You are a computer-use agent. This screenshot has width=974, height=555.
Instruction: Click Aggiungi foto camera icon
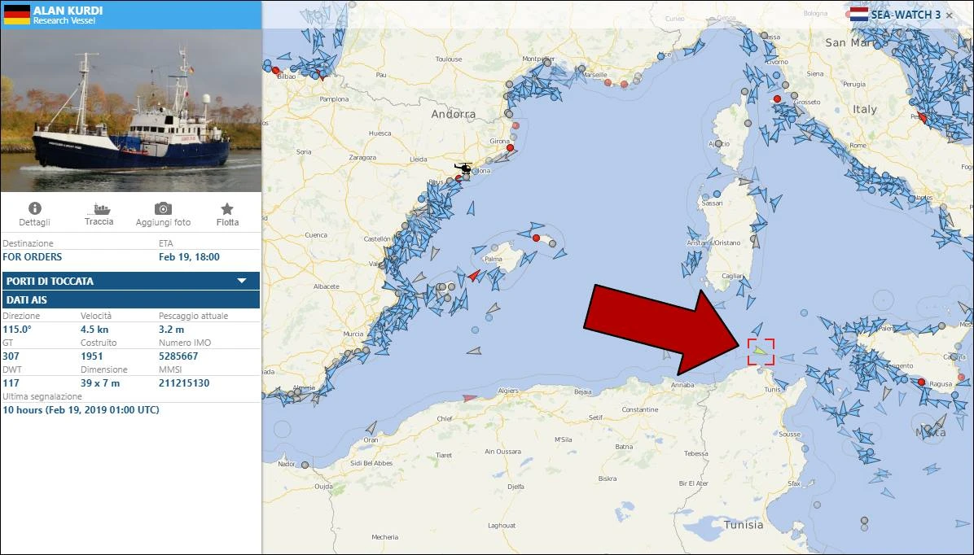pos(163,208)
